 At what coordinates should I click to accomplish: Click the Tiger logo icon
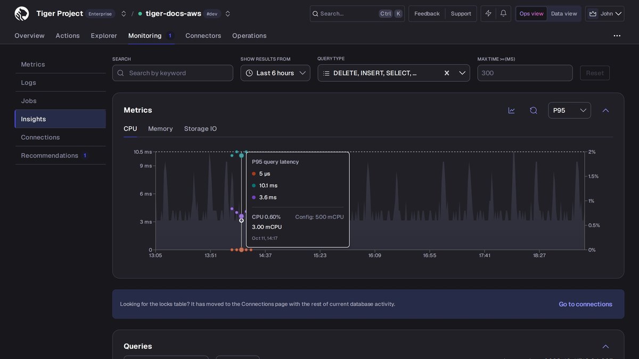point(22,13)
